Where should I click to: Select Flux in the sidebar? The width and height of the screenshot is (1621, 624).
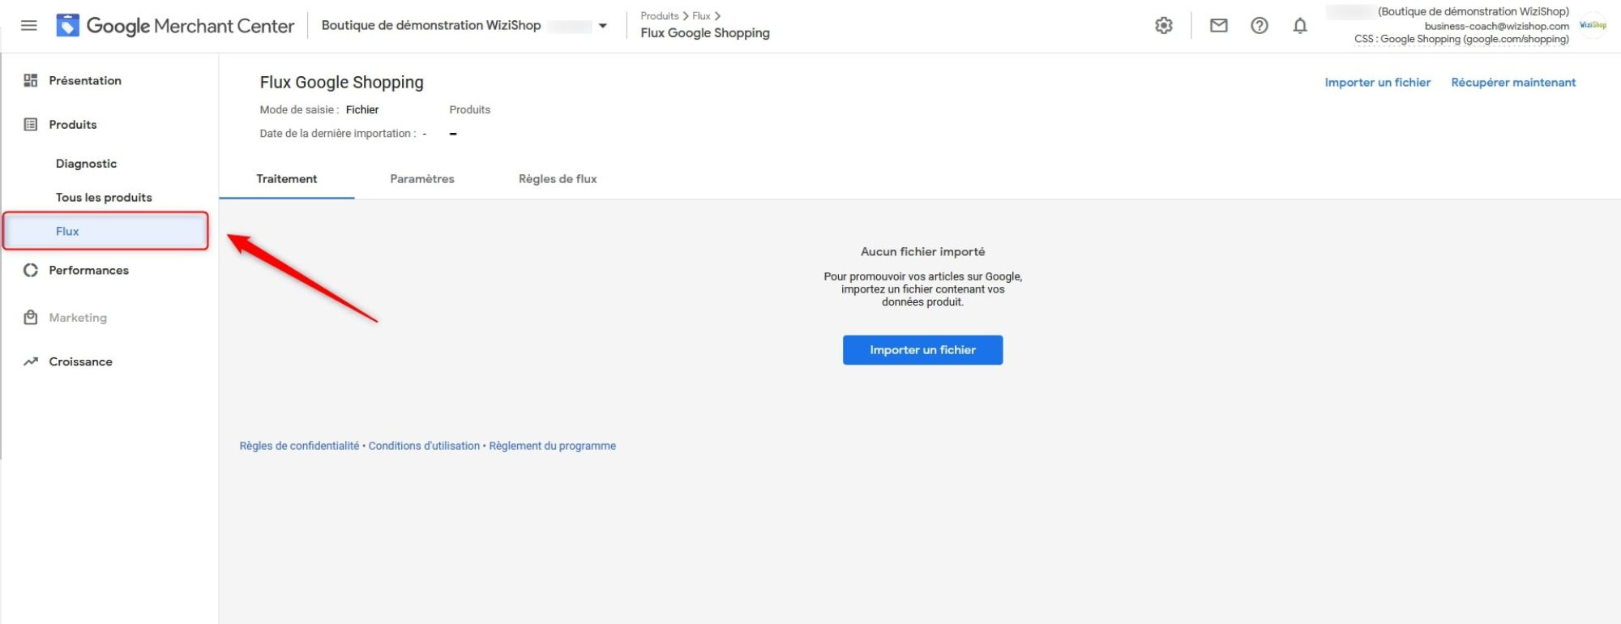pyautogui.click(x=106, y=231)
